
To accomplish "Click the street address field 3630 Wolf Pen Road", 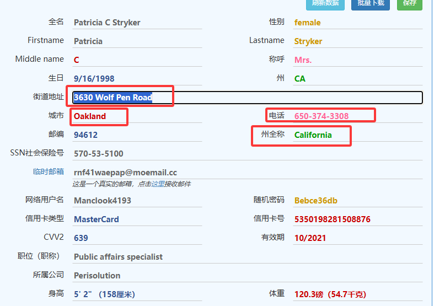I will 247,98.
